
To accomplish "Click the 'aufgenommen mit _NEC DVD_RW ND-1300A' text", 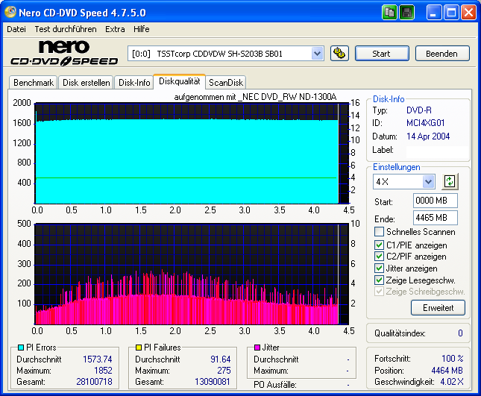I will tap(255, 97).
